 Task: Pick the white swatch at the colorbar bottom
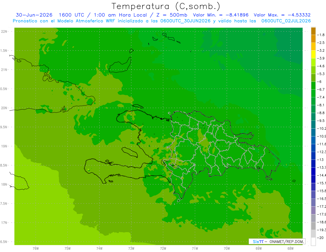313,241
